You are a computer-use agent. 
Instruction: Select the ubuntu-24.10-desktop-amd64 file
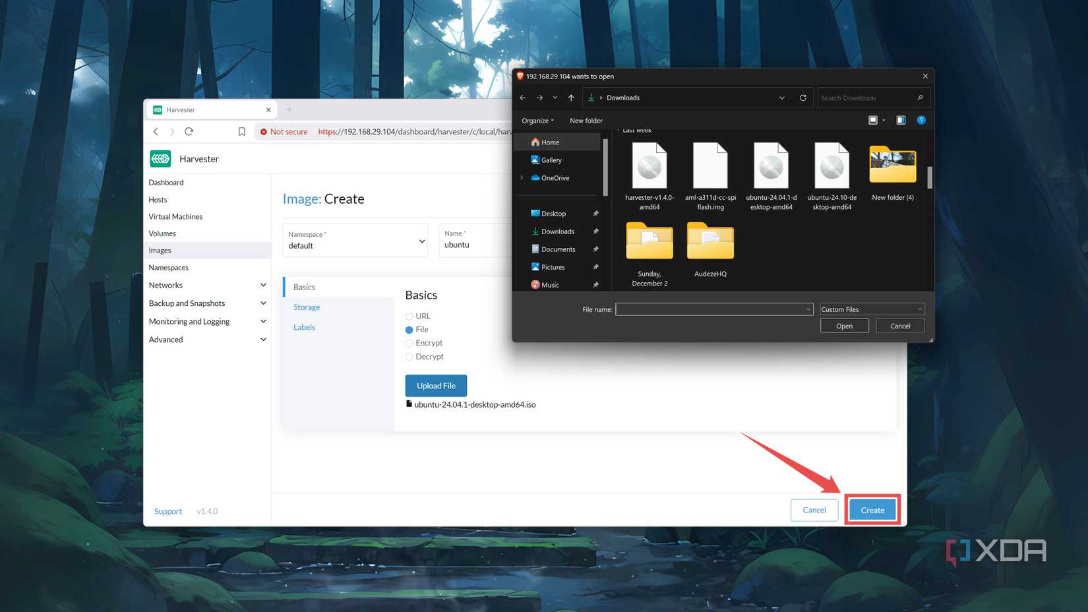coord(832,176)
